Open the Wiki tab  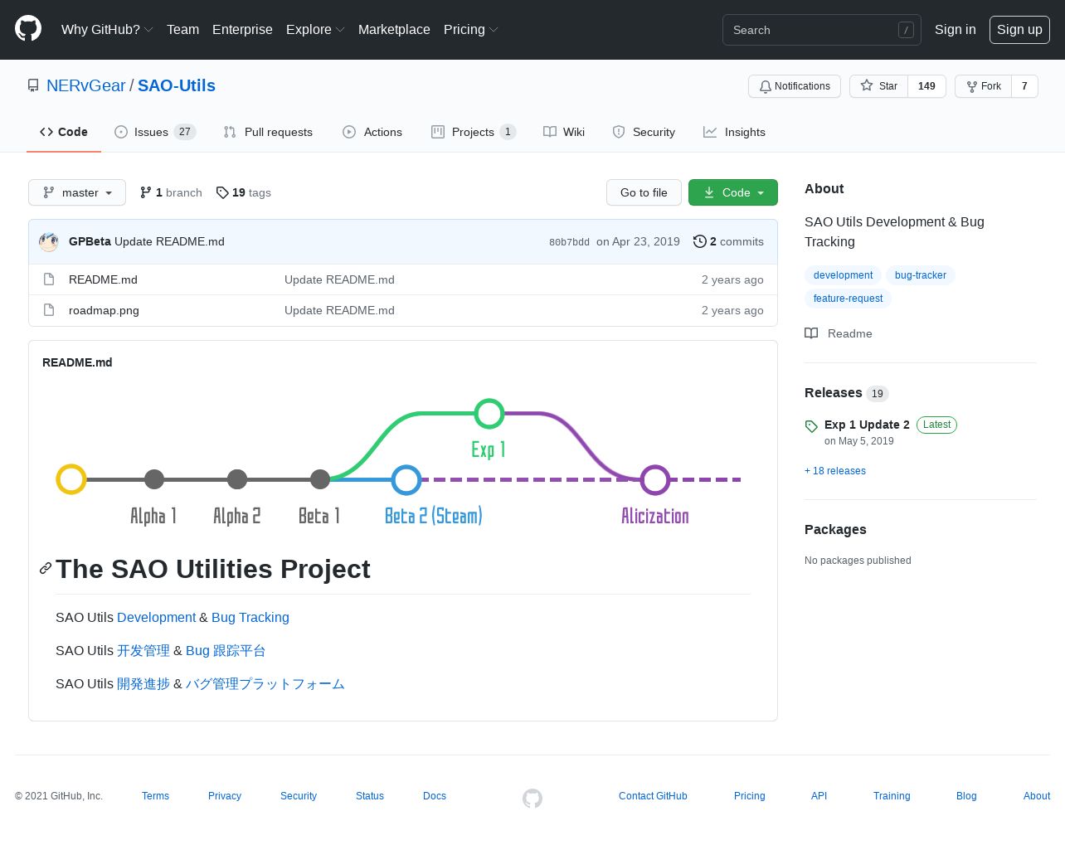[564, 132]
